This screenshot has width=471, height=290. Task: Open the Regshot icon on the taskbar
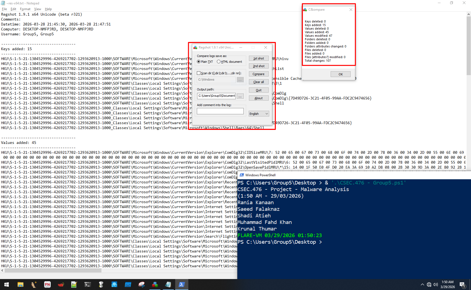coord(155,285)
